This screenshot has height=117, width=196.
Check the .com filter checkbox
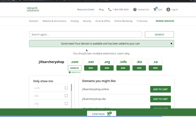(x=66, y=88)
